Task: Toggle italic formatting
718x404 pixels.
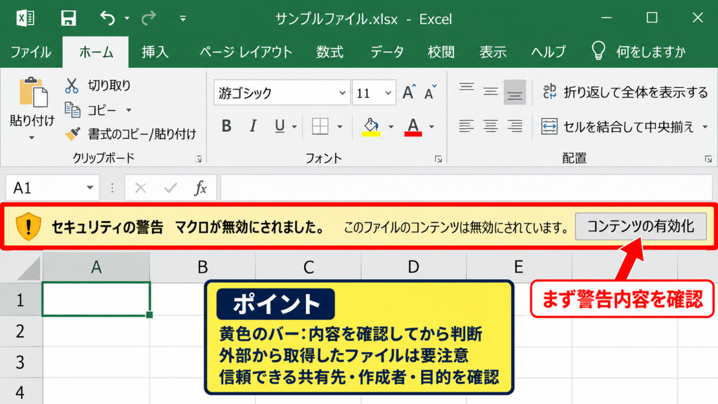Action: pyautogui.click(x=253, y=126)
